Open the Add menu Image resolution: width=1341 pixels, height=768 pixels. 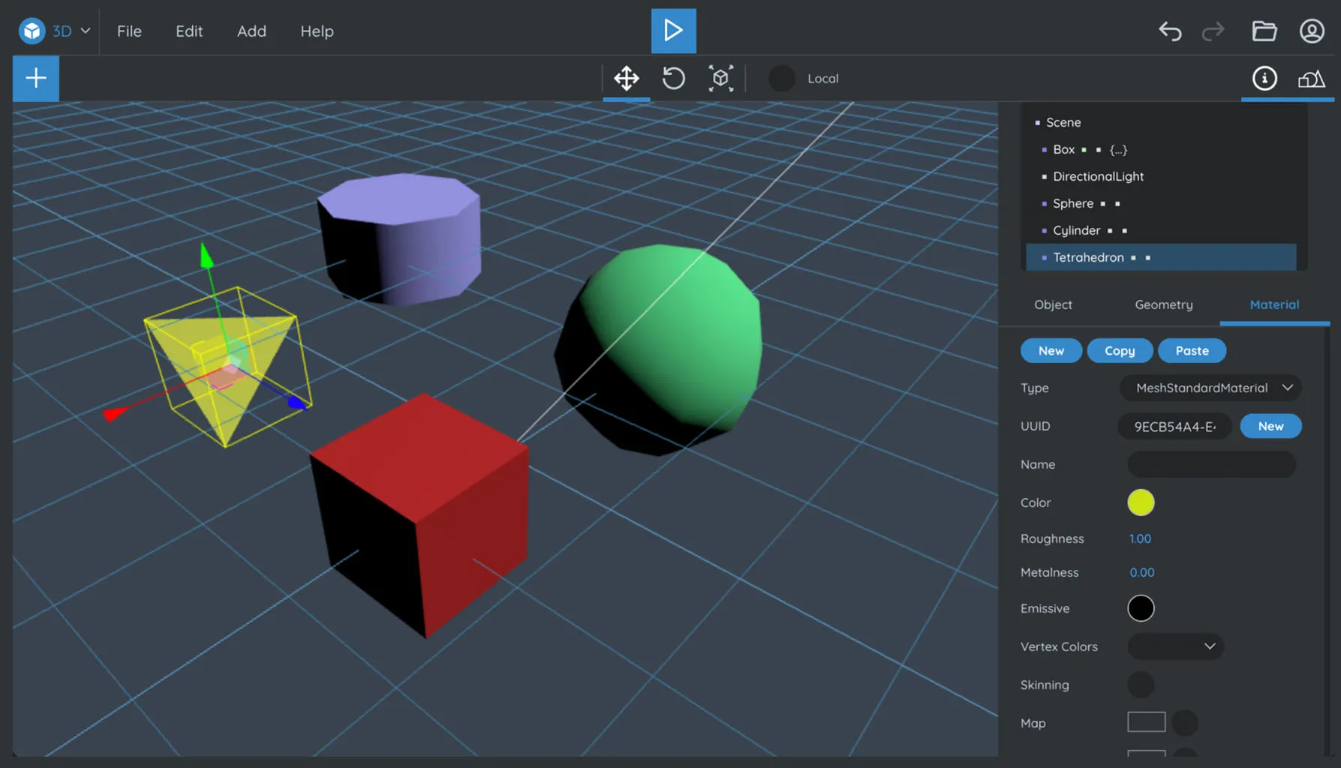tap(251, 31)
